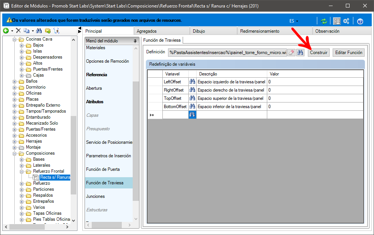
Task: Switch to the Agregados tab
Action: (x=162, y=31)
